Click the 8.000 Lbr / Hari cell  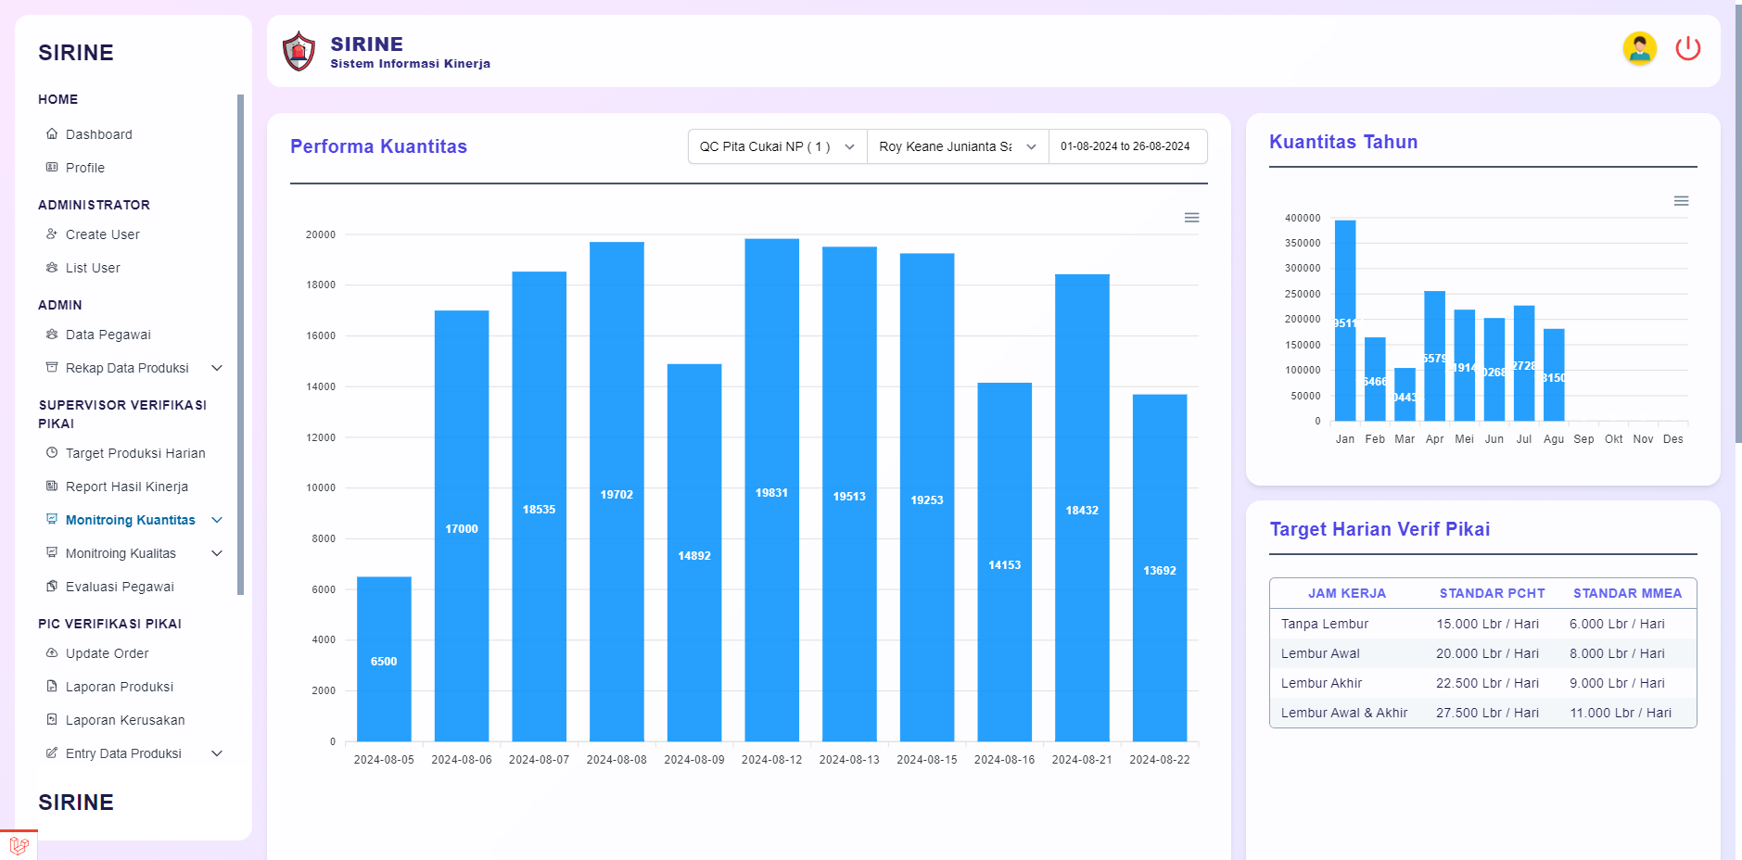pos(1617,653)
